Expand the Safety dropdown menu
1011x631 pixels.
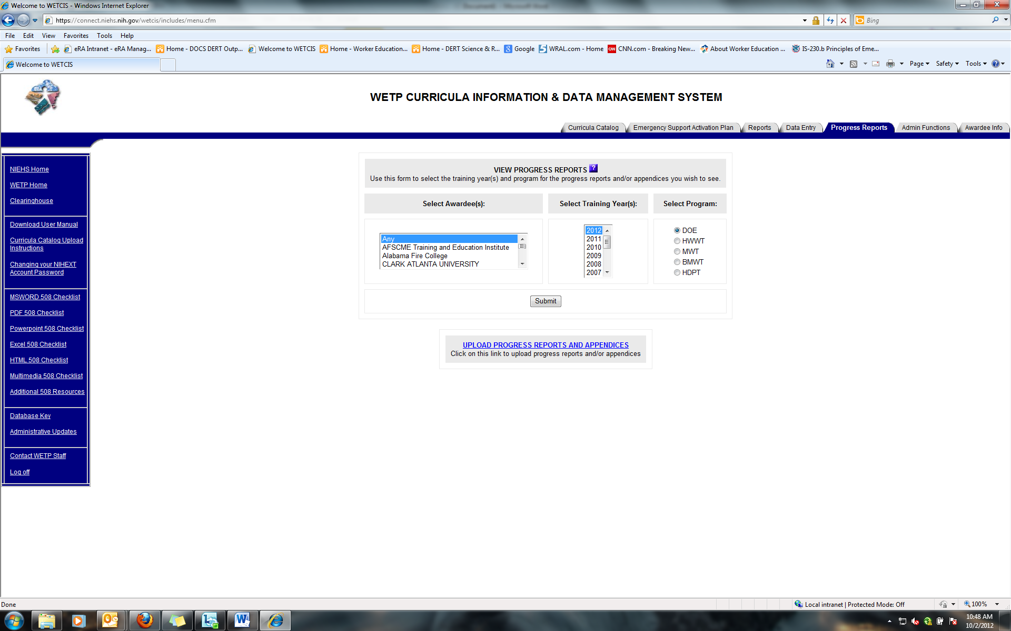pos(947,64)
